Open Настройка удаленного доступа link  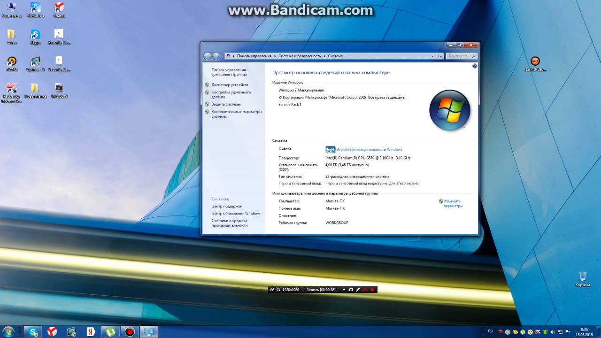tap(231, 94)
